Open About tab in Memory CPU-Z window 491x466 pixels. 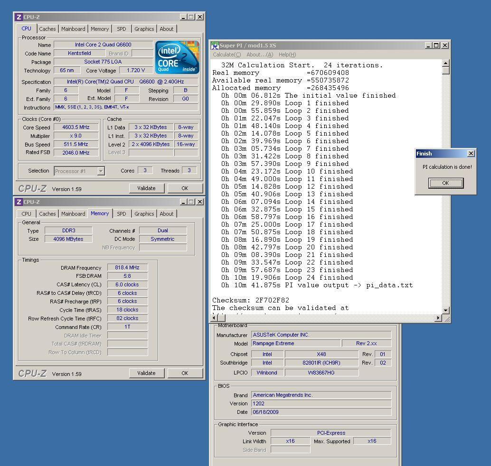(x=166, y=214)
